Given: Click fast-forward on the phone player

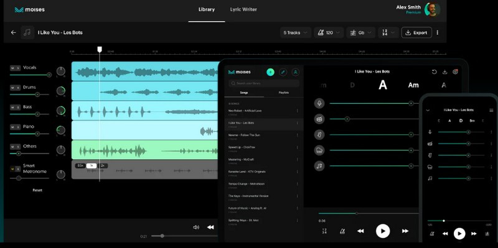Looking at the screenshot, I should [474, 234].
